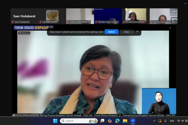Click muted mic icon beside Dr. Suryaningsih
188x125 pixels.
pos(152,22)
